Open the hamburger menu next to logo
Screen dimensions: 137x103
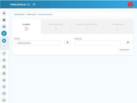tap(34, 4)
